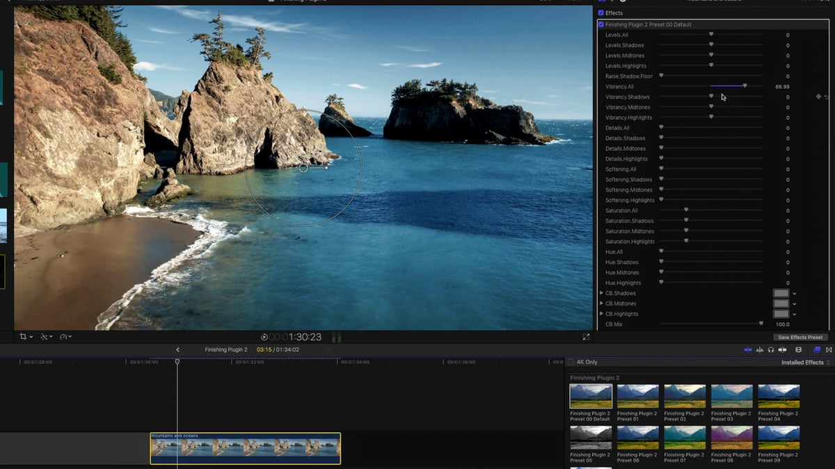Show the effects browser icon
The width and height of the screenshot is (835, 469).
tap(817, 349)
